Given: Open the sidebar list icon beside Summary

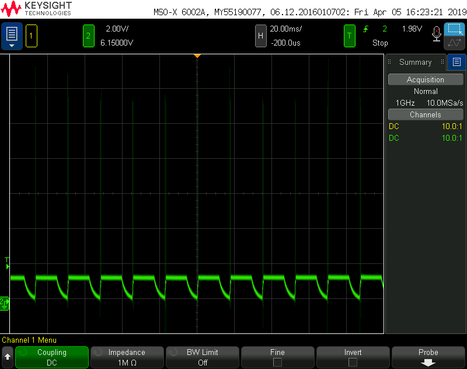Looking at the screenshot, I should [456, 62].
